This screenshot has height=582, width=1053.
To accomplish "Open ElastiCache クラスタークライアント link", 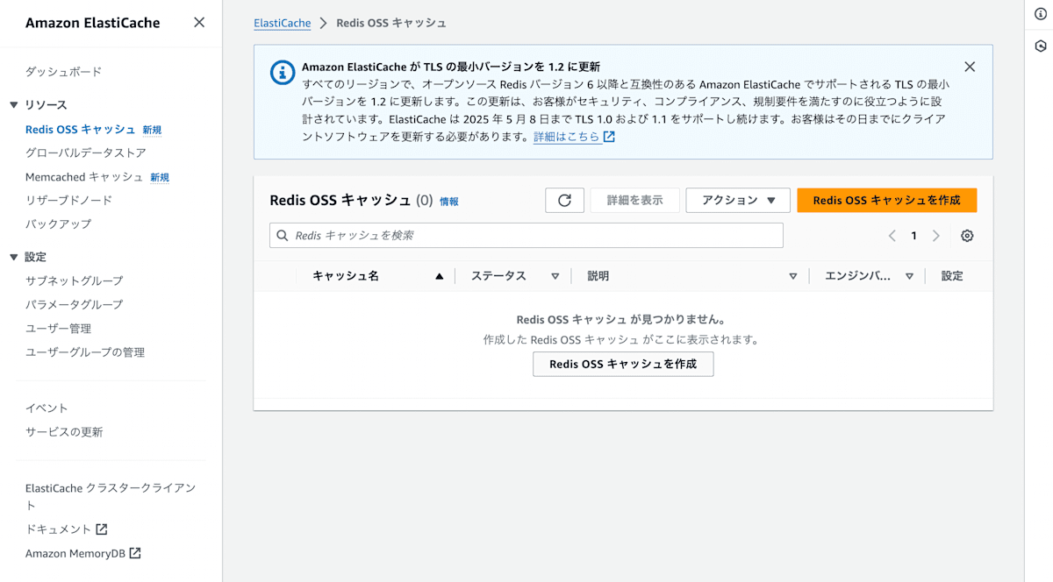I will (x=111, y=496).
